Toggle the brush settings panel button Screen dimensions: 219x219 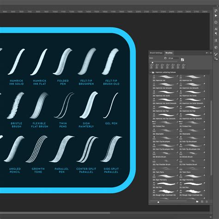[x=182, y=60]
